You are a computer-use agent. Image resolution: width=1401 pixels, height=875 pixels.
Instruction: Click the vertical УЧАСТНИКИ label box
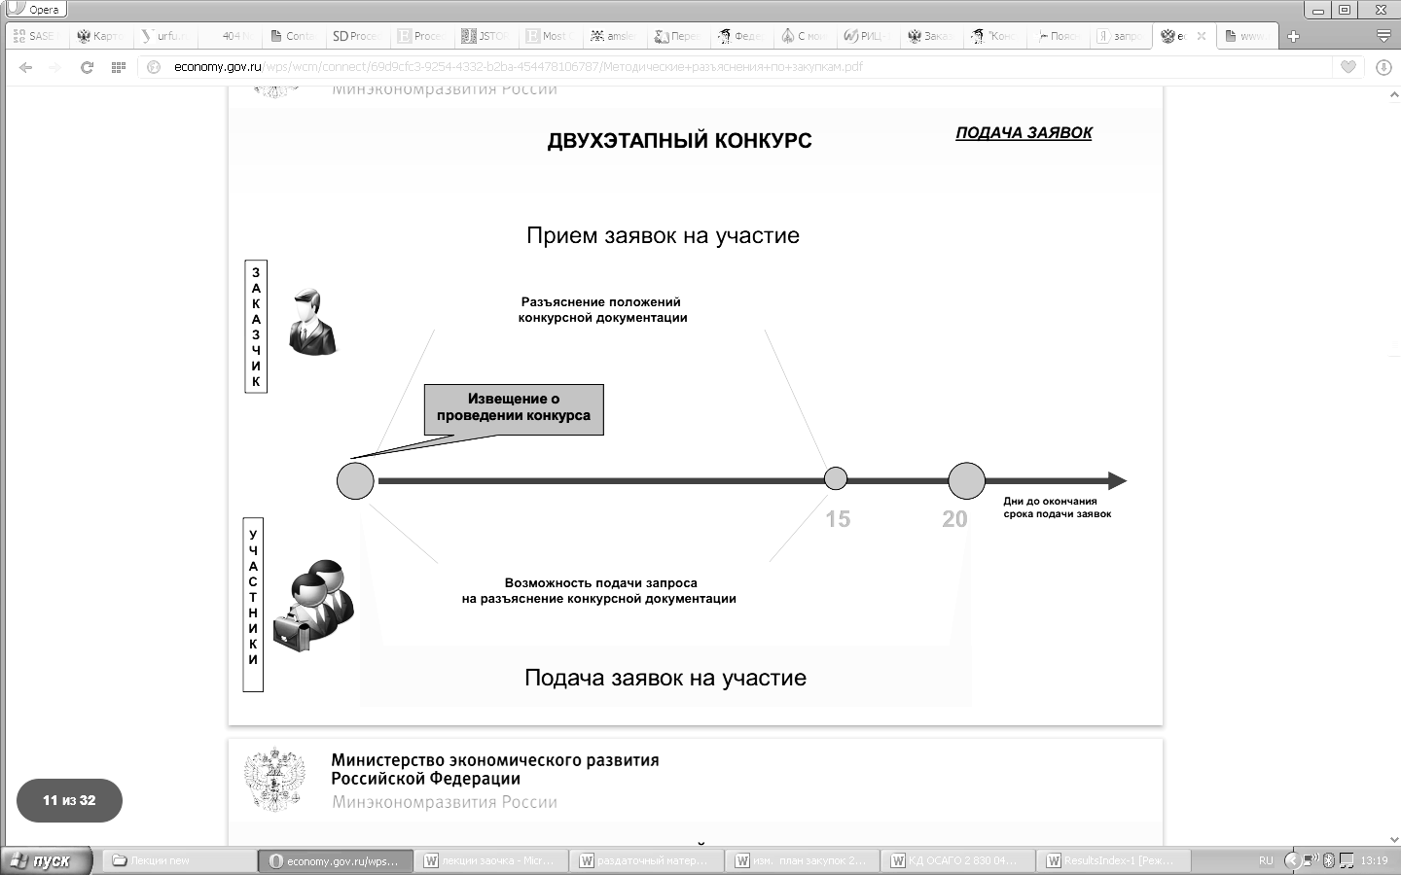tap(253, 605)
